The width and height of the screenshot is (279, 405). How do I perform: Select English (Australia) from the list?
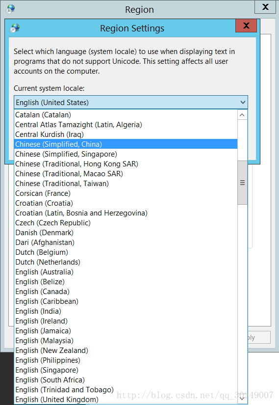[x=126, y=272]
